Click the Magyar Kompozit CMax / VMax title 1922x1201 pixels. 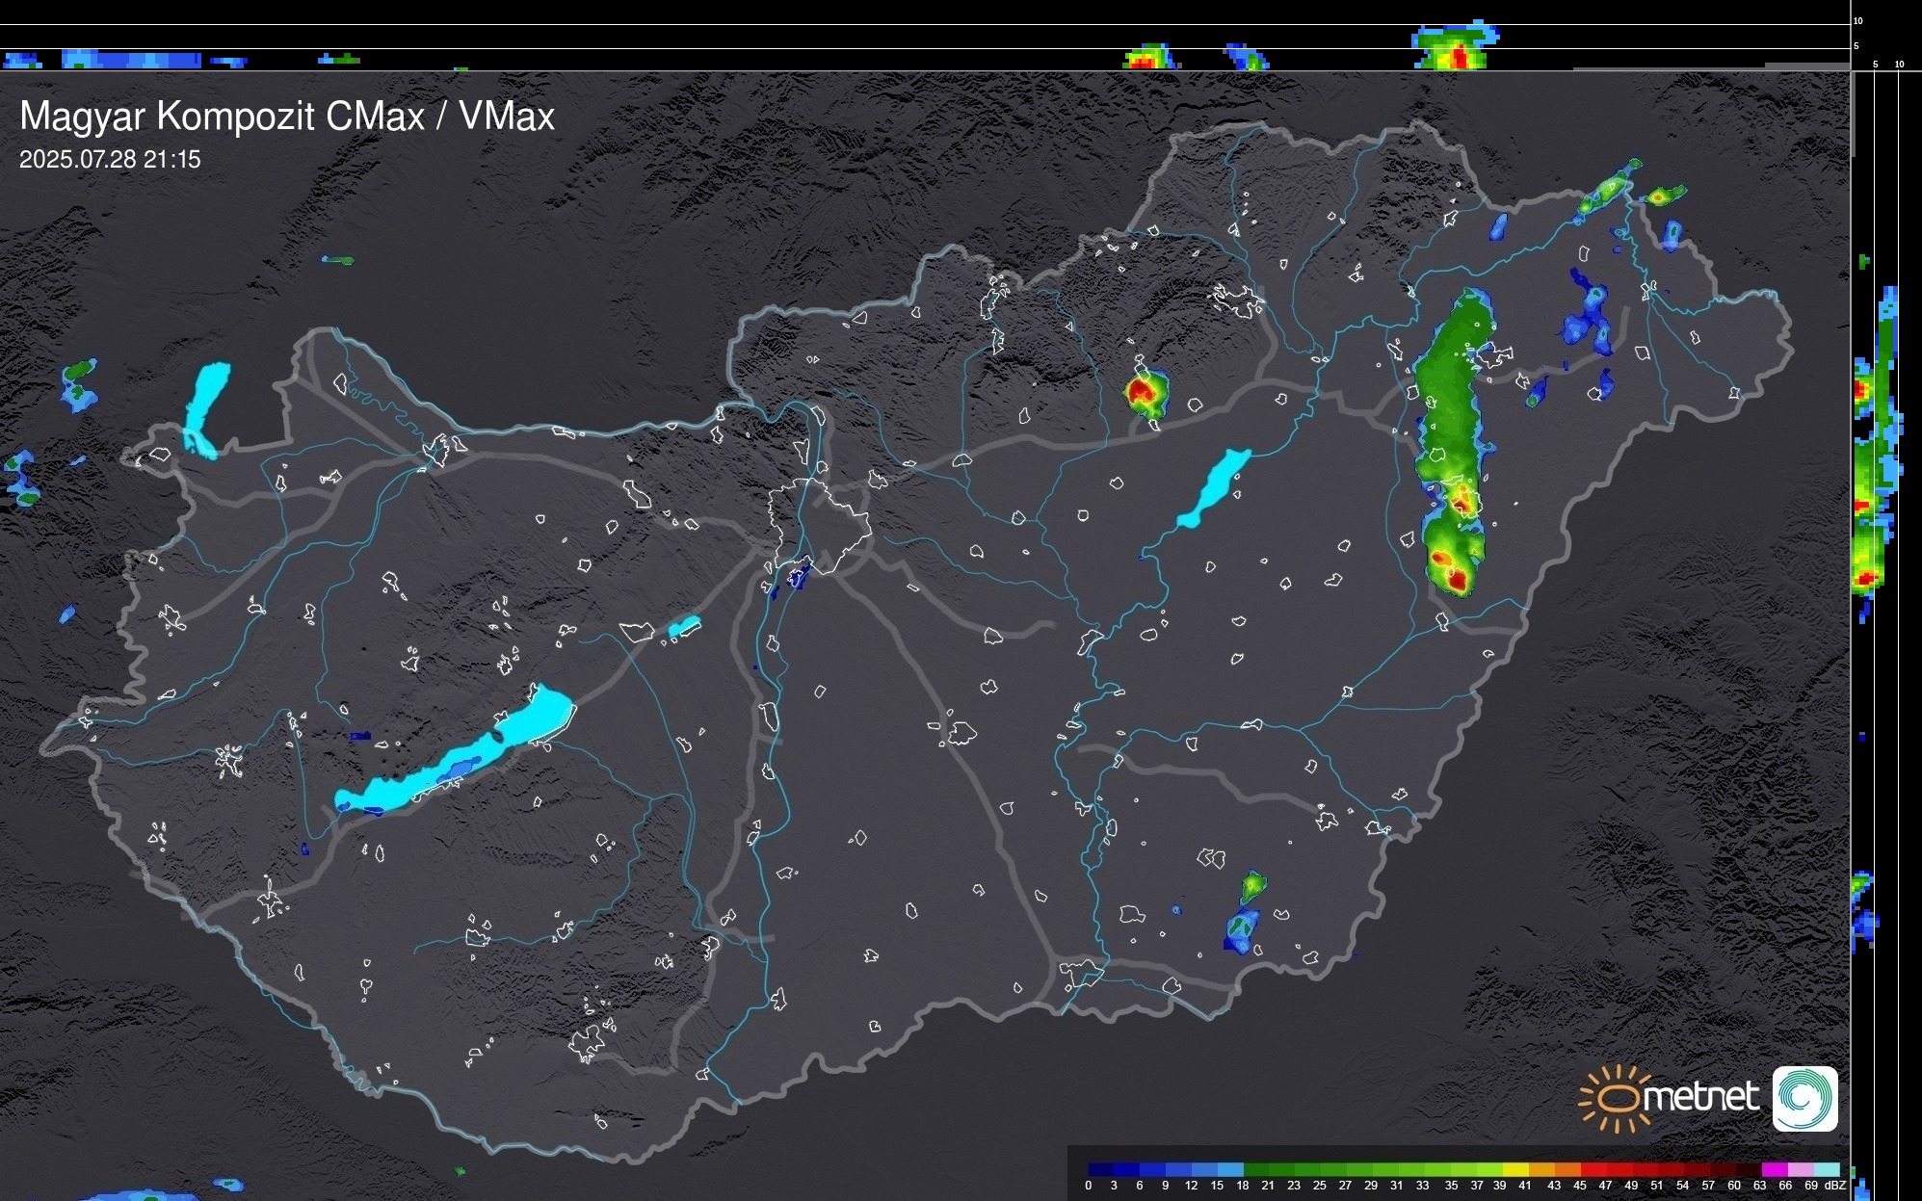pos(287,117)
